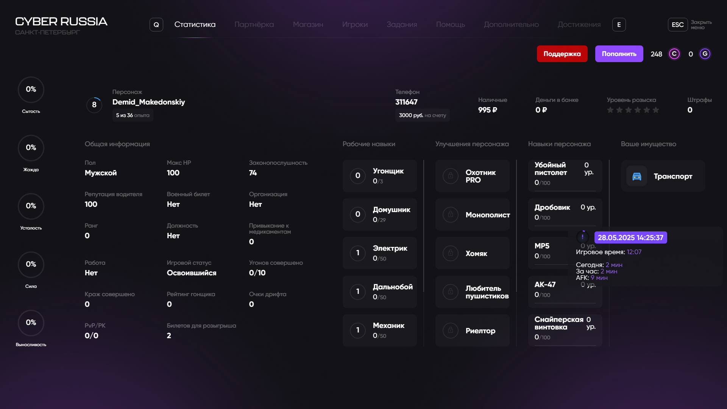Click the blue car Транспорт icon
Screen dimensions: 727x409
pyautogui.click(x=637, y=176)
